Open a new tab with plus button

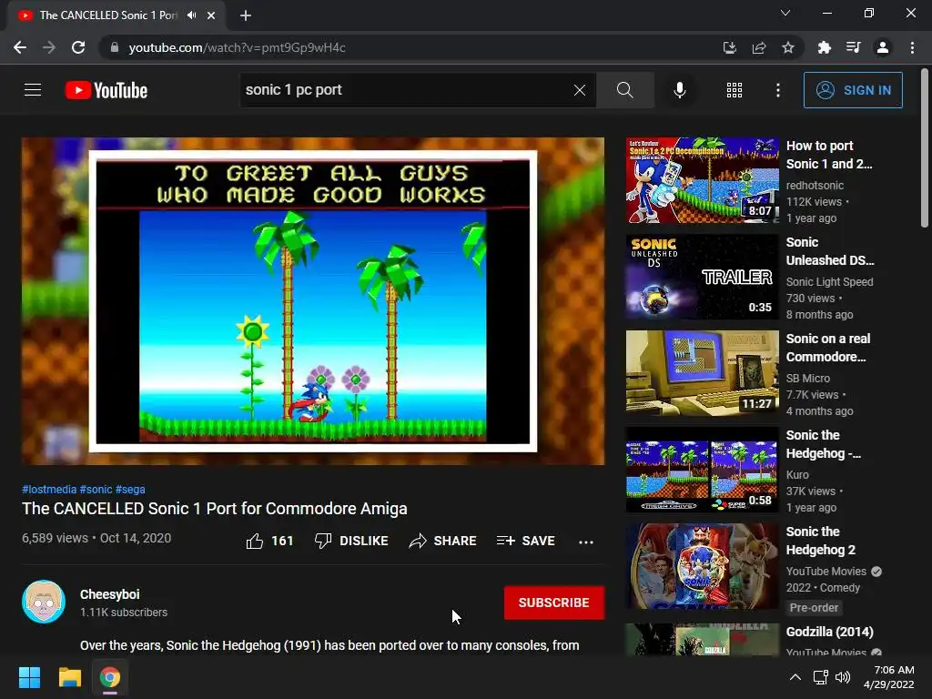click(x=246, y=15)
